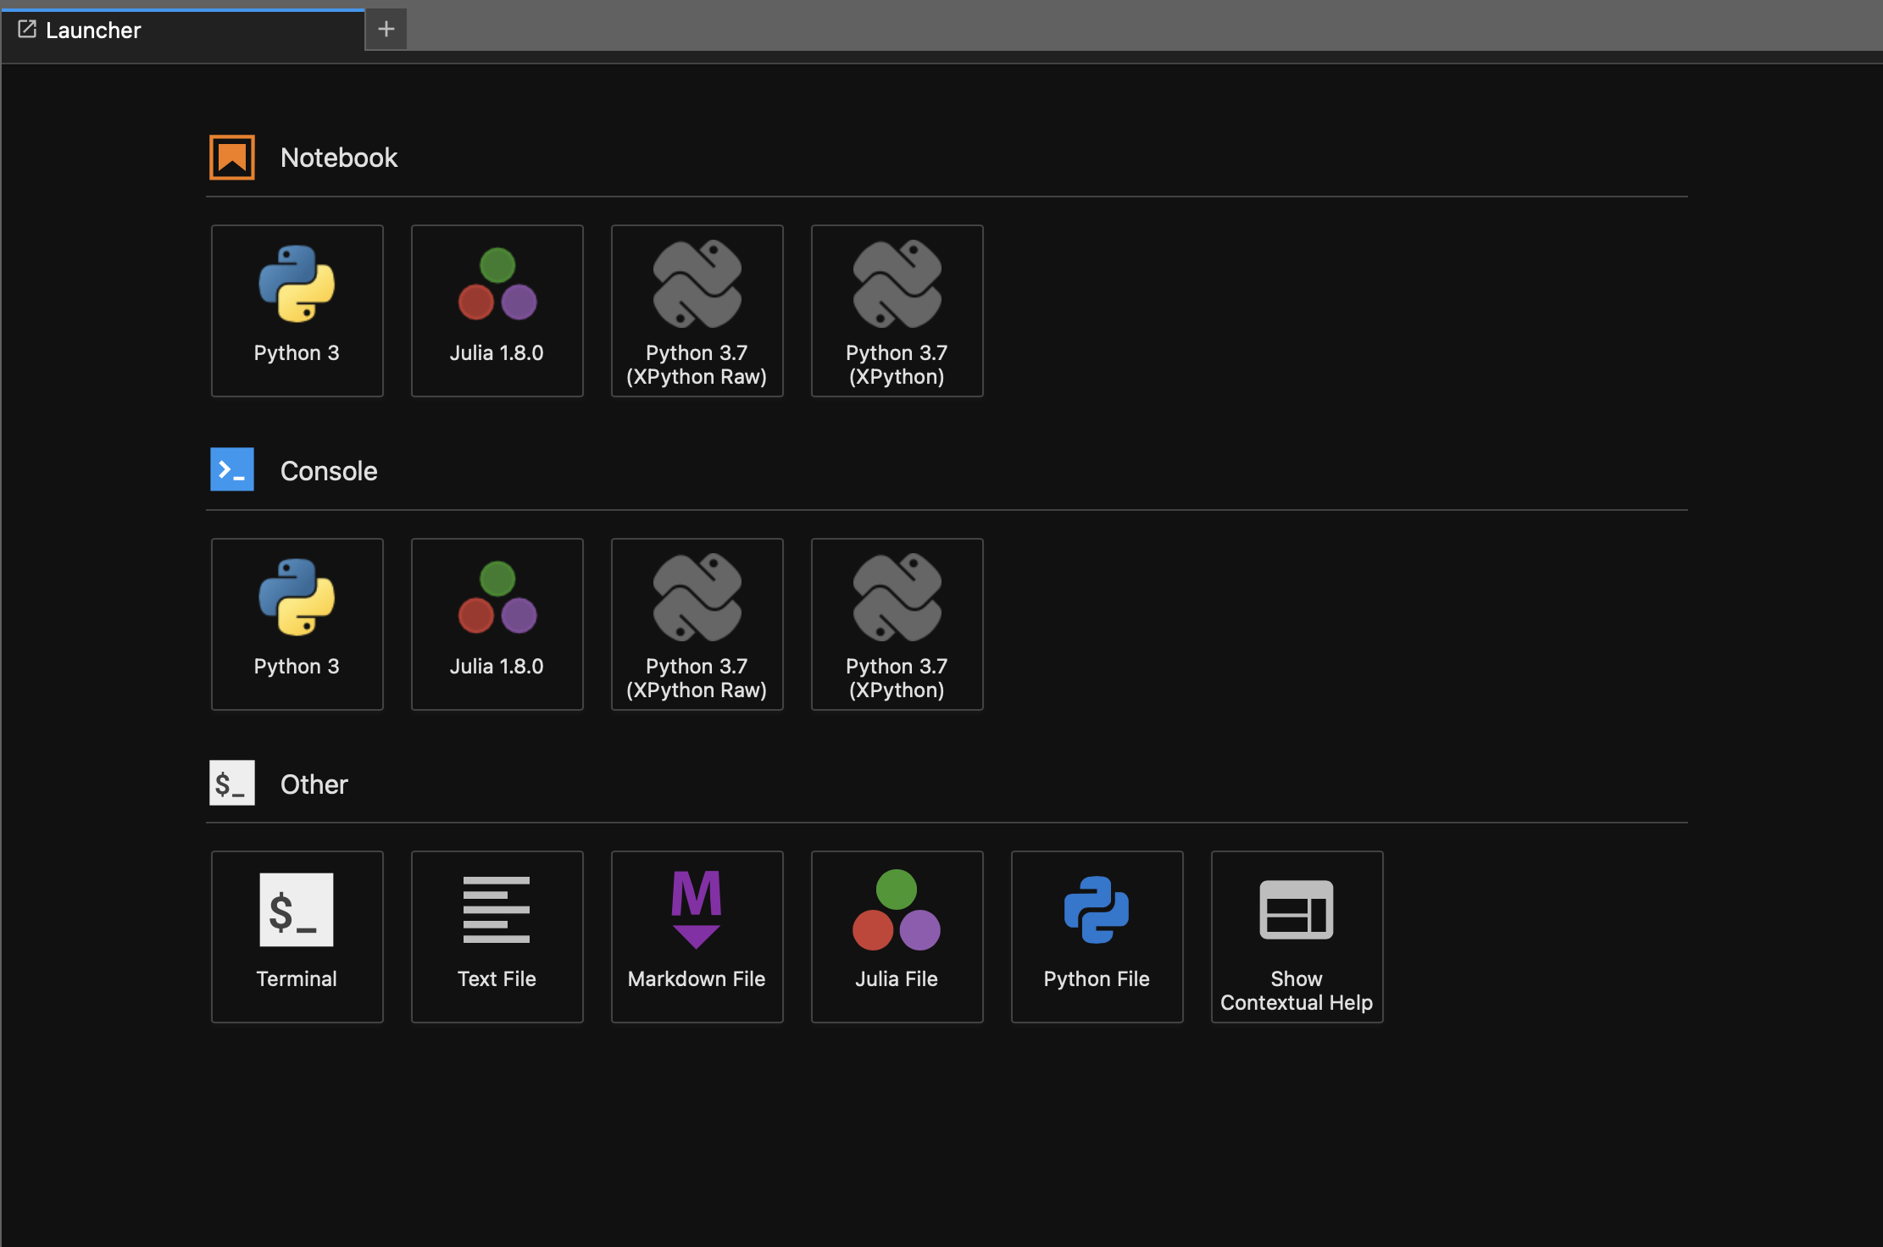Click the Notebook section bookmark icon
This screenshot has width=1883, height=1247.
tap(232, 158)
